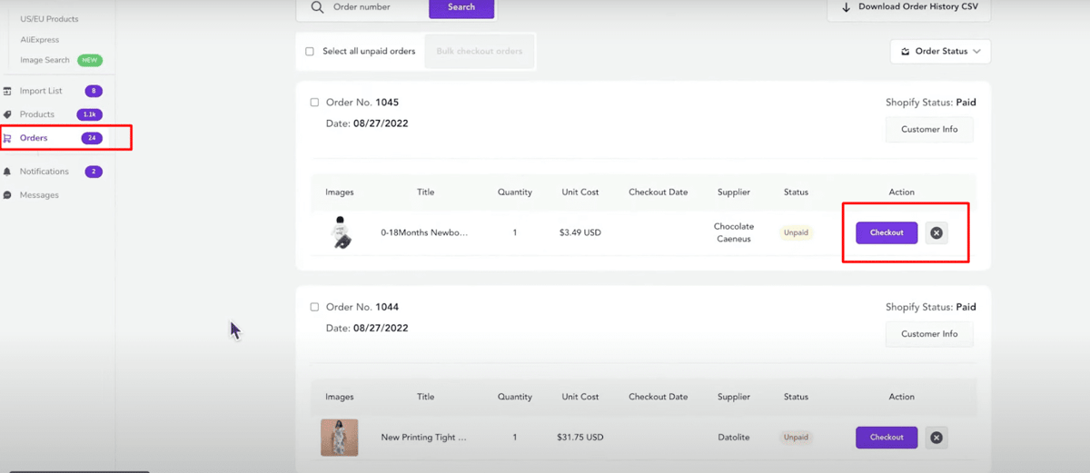This screenshot has width=1090, height=473.
Task: Open Notifications bell icon
Action: click(x=7, y=172)
